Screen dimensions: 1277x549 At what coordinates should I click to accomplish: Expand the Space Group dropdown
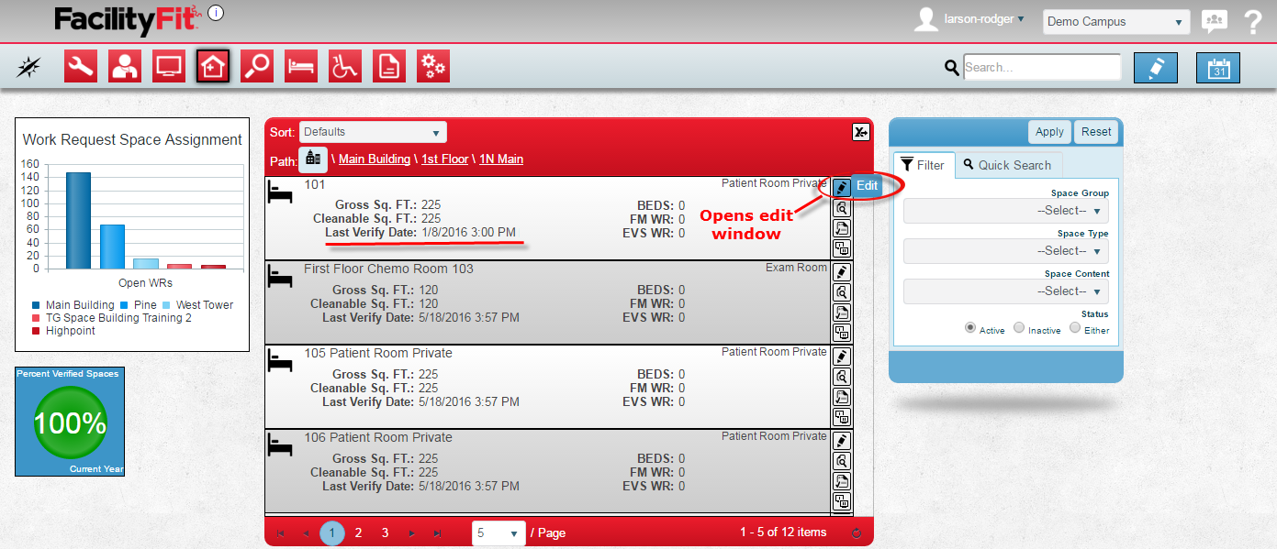pyautogui.click(x=1005, y=211)
